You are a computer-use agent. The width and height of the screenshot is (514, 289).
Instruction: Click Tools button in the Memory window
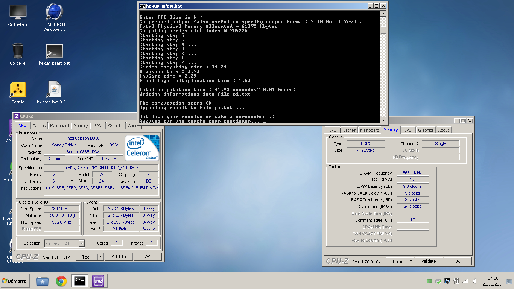397,261
